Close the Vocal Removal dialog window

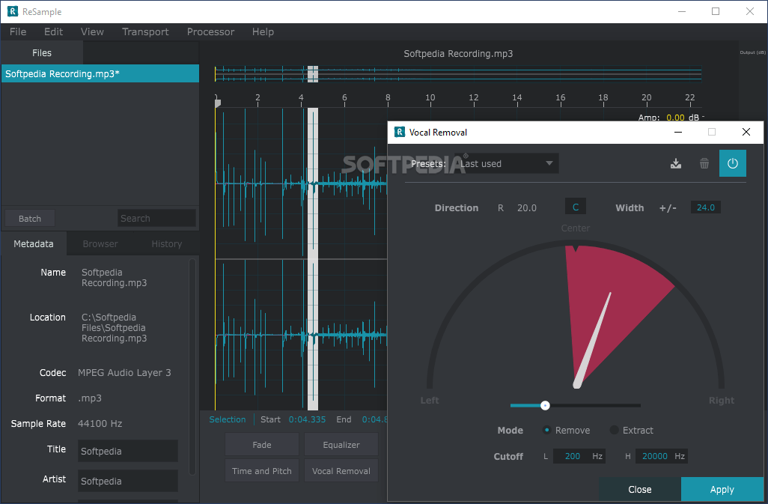[746, 132]
